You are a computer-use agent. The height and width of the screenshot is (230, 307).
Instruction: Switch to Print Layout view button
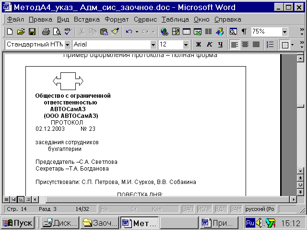(x=21, y=199)
